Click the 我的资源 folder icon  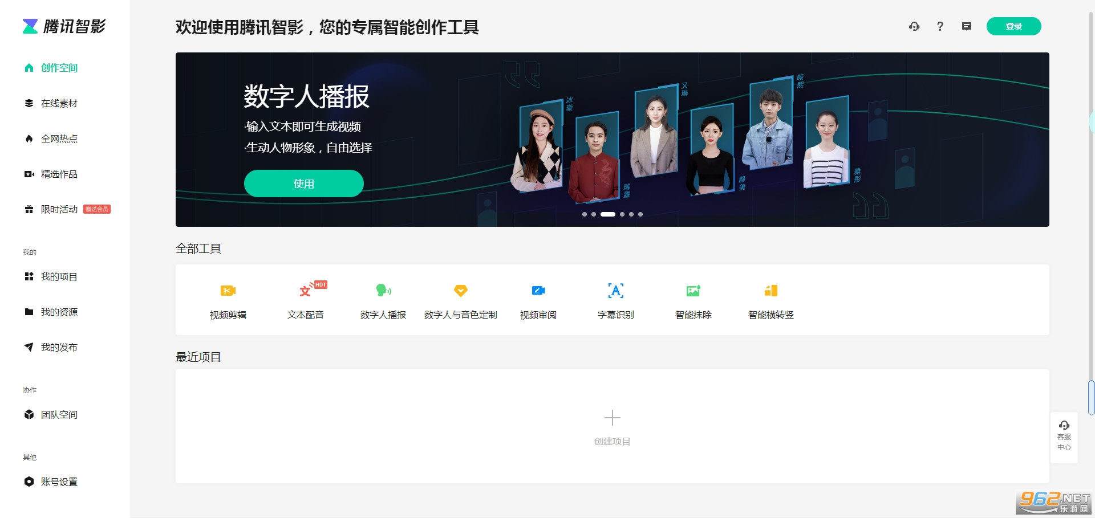pos(29,312)
